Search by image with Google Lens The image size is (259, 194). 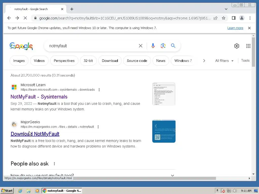163,46
